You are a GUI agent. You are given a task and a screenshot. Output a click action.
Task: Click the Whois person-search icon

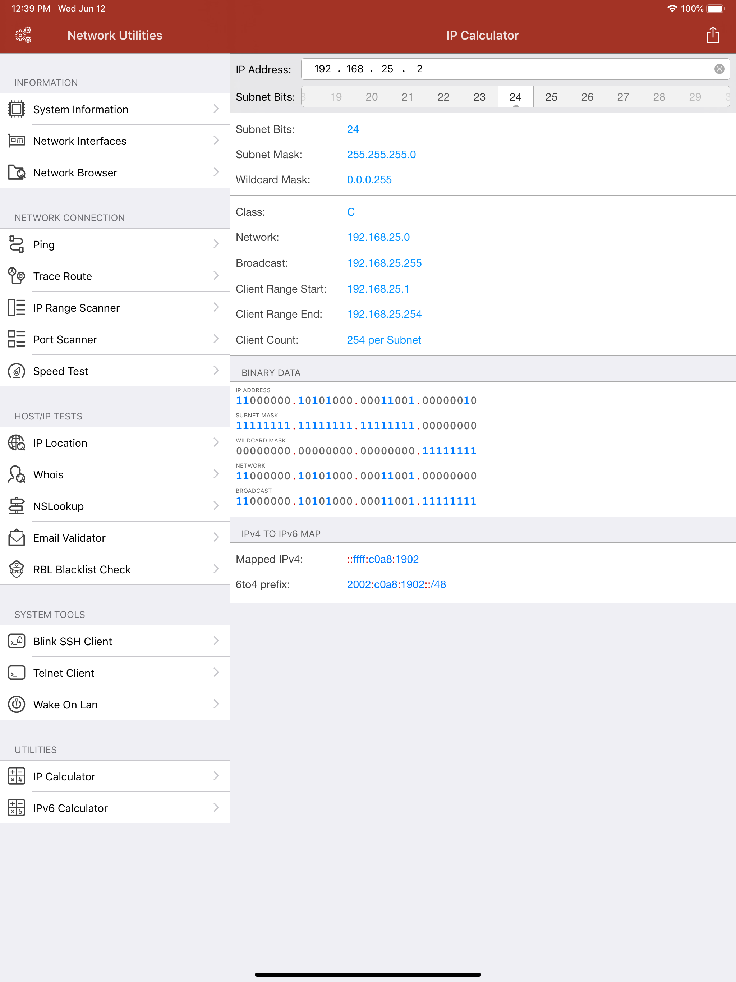(17, 474)
